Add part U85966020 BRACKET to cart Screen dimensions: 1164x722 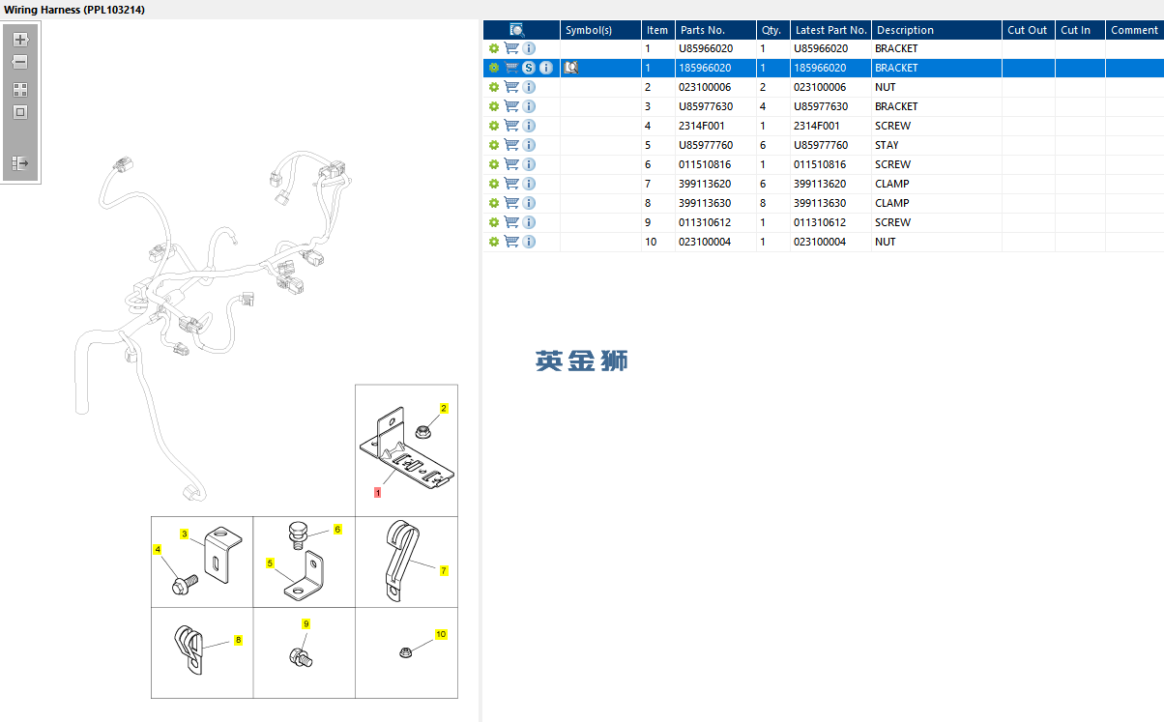click(x=511, y=48)
